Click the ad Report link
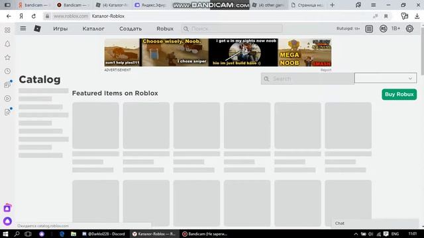Image resolution: width=424 pixels, height=238 pixels. tap(326, 70)
